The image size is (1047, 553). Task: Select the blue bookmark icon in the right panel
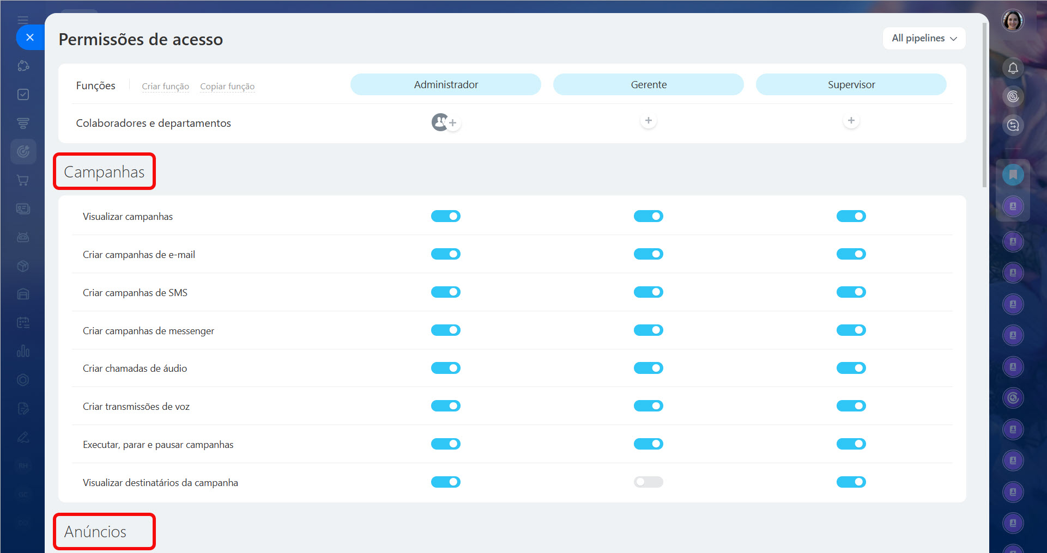click(x=1013, y=175)
